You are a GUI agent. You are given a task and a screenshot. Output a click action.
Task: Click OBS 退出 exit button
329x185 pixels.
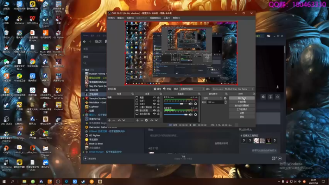(242, 117)
